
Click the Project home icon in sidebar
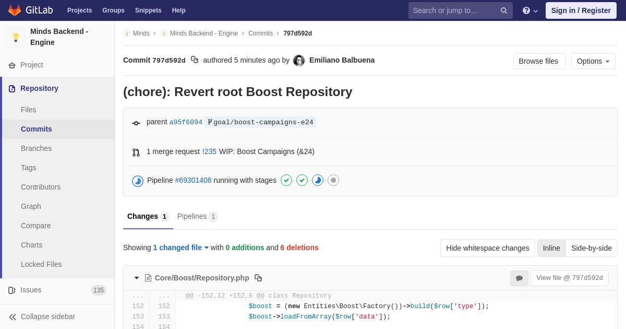pos(12,65)
